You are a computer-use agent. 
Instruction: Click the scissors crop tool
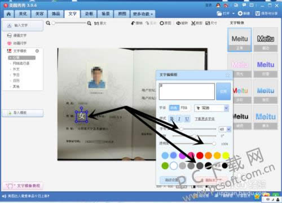[197, 23]
